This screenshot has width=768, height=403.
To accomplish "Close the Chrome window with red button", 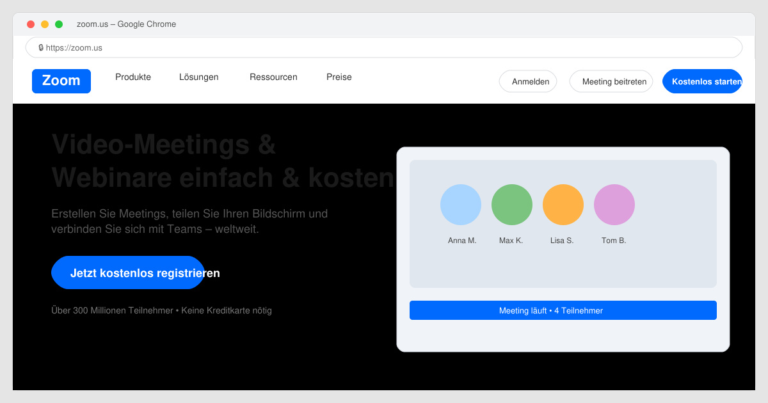I will click(x=31, y=24).
